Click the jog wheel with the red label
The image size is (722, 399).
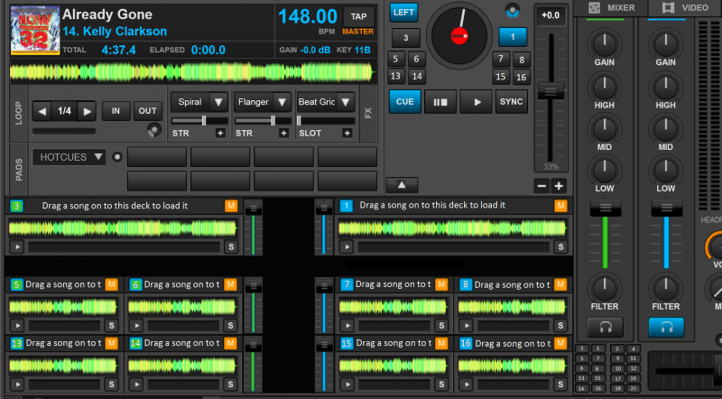459,36
